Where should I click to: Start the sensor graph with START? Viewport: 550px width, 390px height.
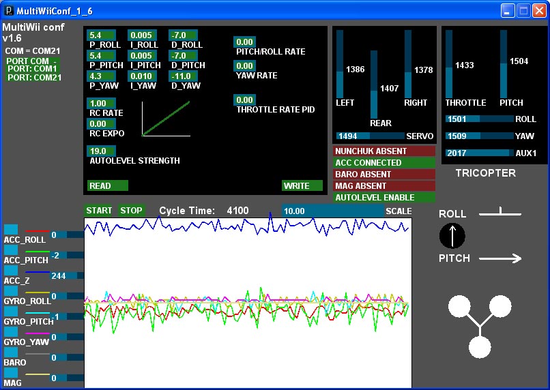click(98, 211)
